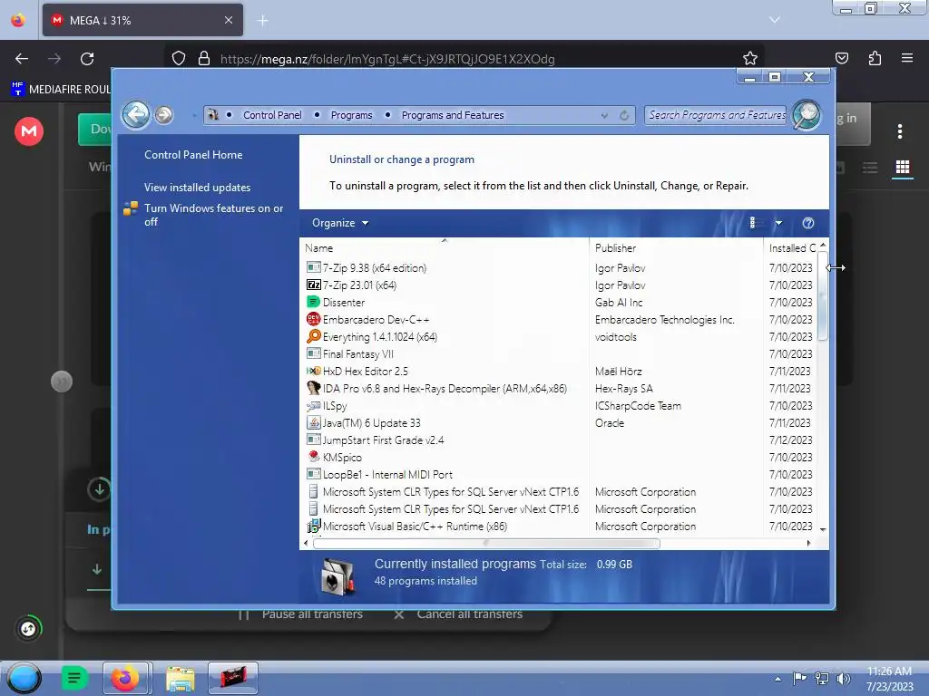
Task: Switch MEGA to list view
Action: [x=870, y=168]
